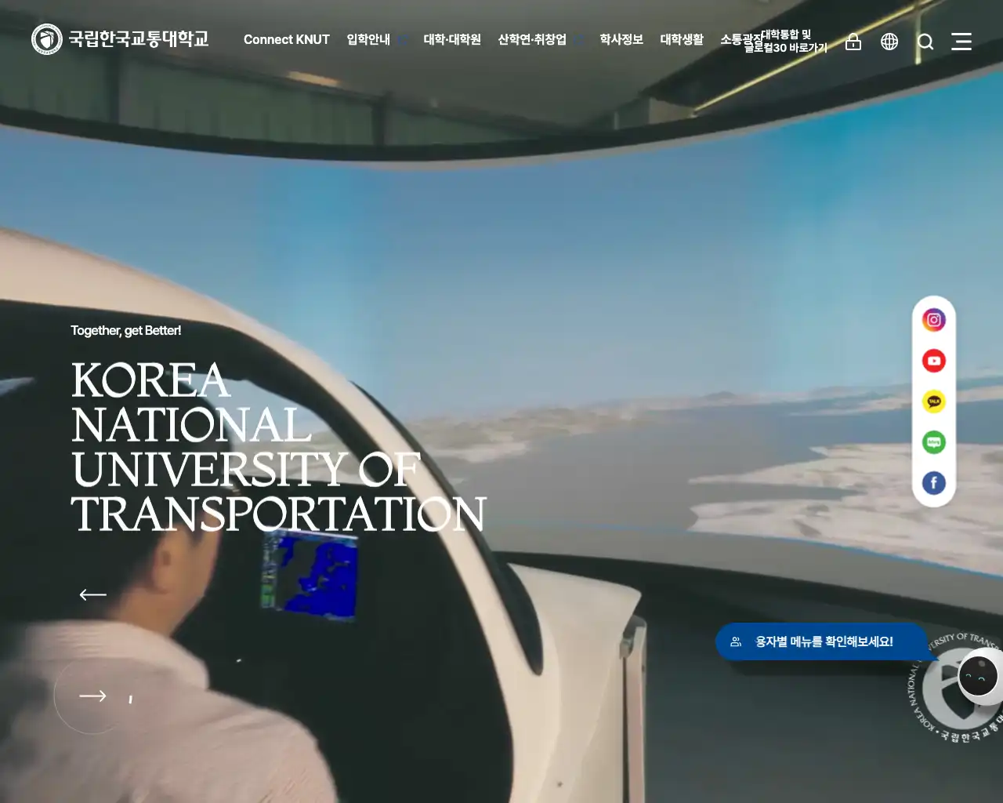Image resolution: width=1003 pixels, height=803 pixels.
Task: Click the globe language icon
Action: (x=889, y=42)
